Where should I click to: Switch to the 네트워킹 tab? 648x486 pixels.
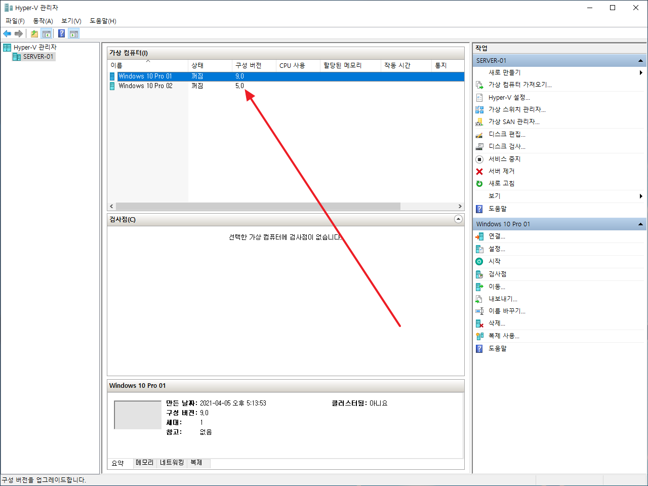tap(172, 463)
